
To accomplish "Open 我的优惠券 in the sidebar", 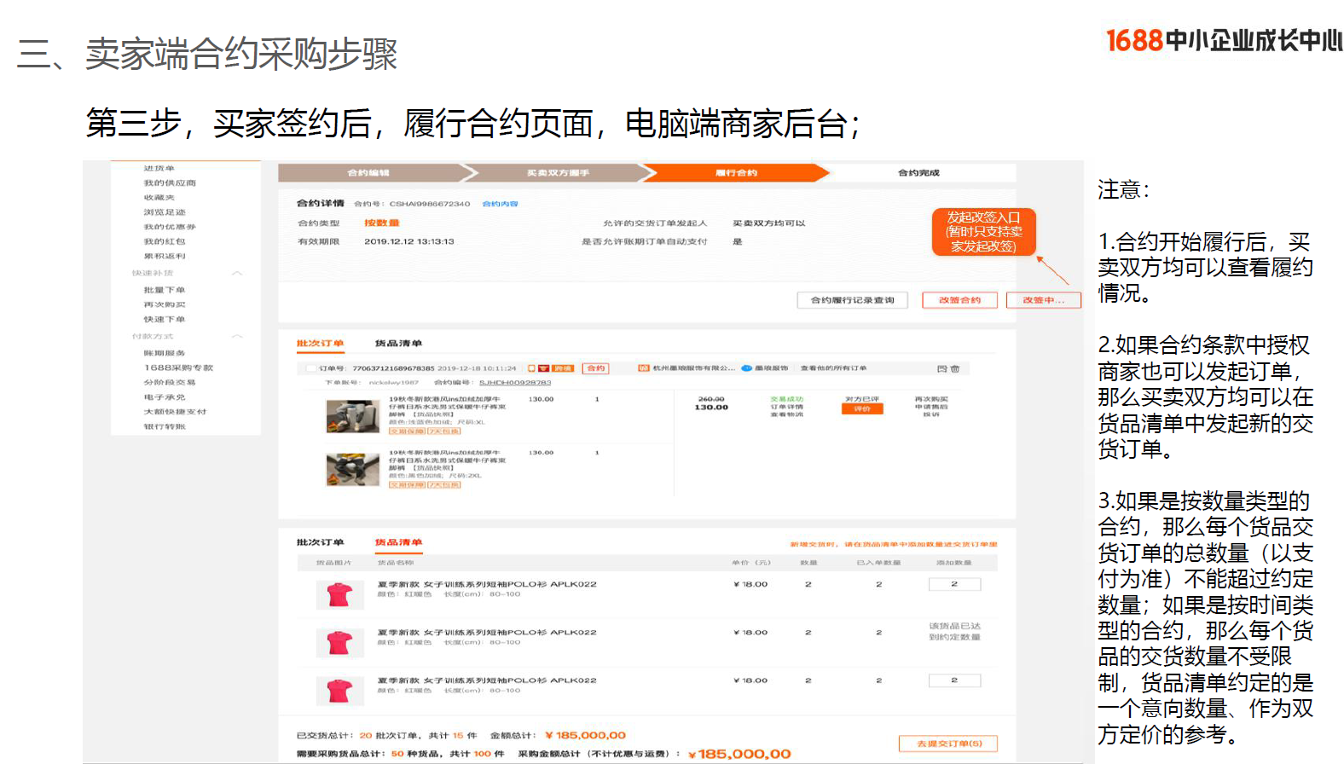I will pyautogui.click(x=170, y=227).
